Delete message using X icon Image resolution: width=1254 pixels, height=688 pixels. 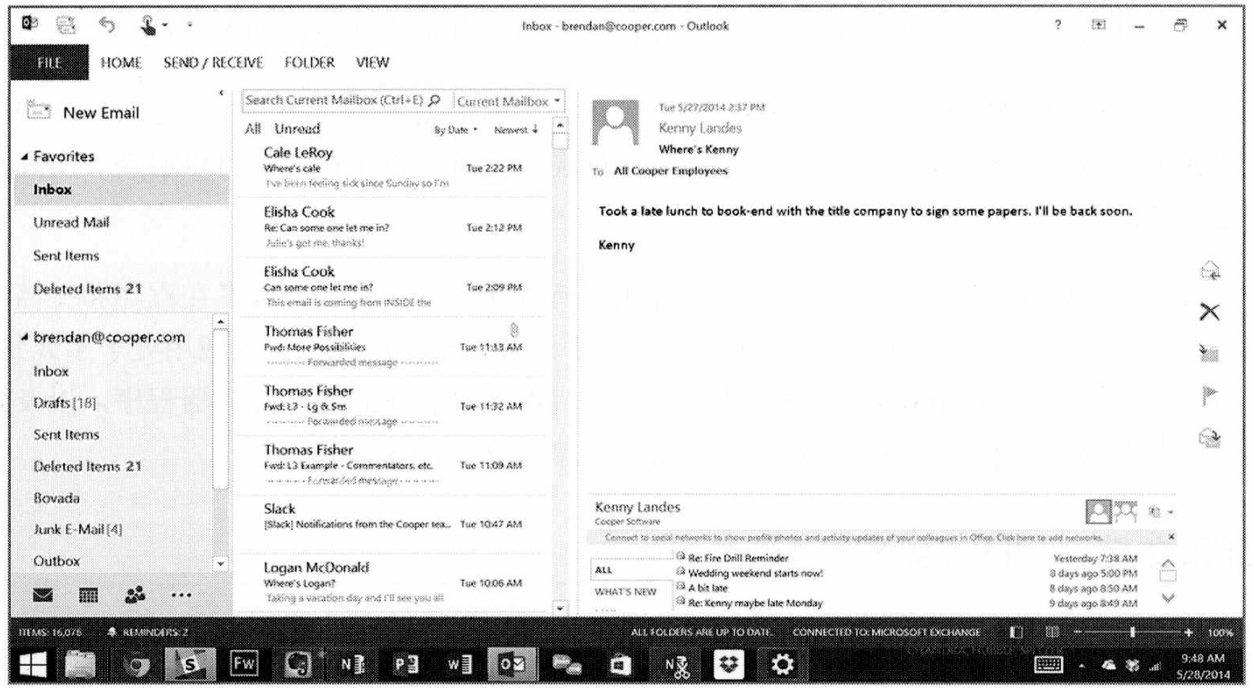(1209, 310)
